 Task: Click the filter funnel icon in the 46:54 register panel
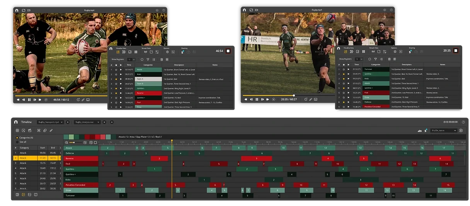pyautogui.click(x=148, y=59)
